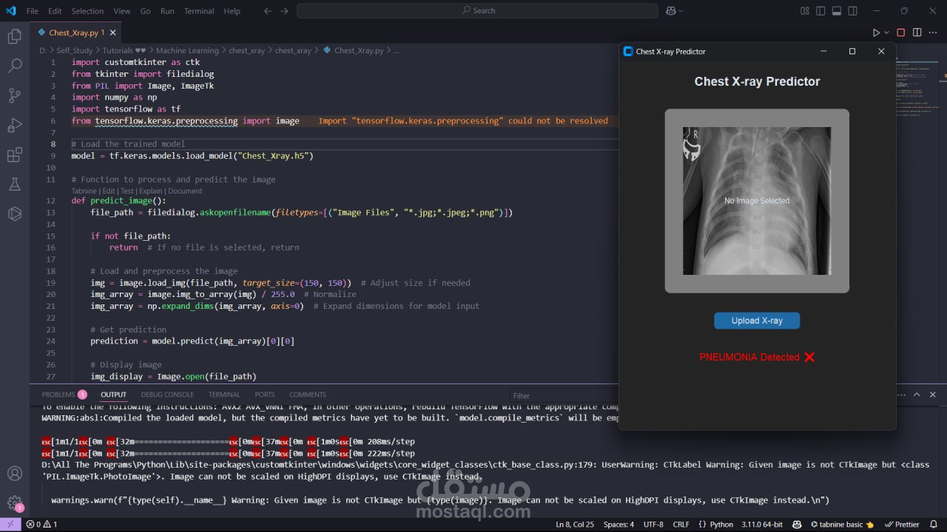Screen dimensions: 947x532
Task: Click the Upload X-ray button
Action: click(x=756, y=321)
